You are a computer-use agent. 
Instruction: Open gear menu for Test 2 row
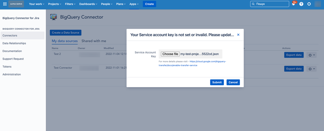(311, 55)
